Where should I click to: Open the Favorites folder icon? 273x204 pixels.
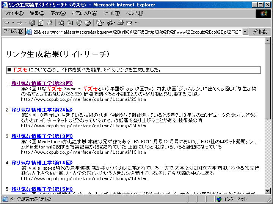(70, 23)
